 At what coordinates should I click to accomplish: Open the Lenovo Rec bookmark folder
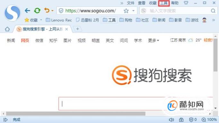59,20
